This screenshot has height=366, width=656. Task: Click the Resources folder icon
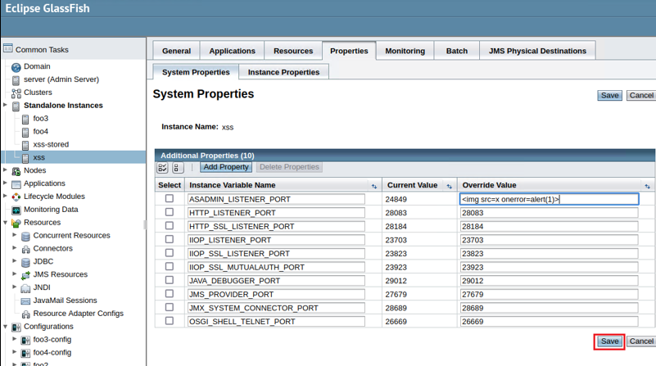[x=16, y=223]
